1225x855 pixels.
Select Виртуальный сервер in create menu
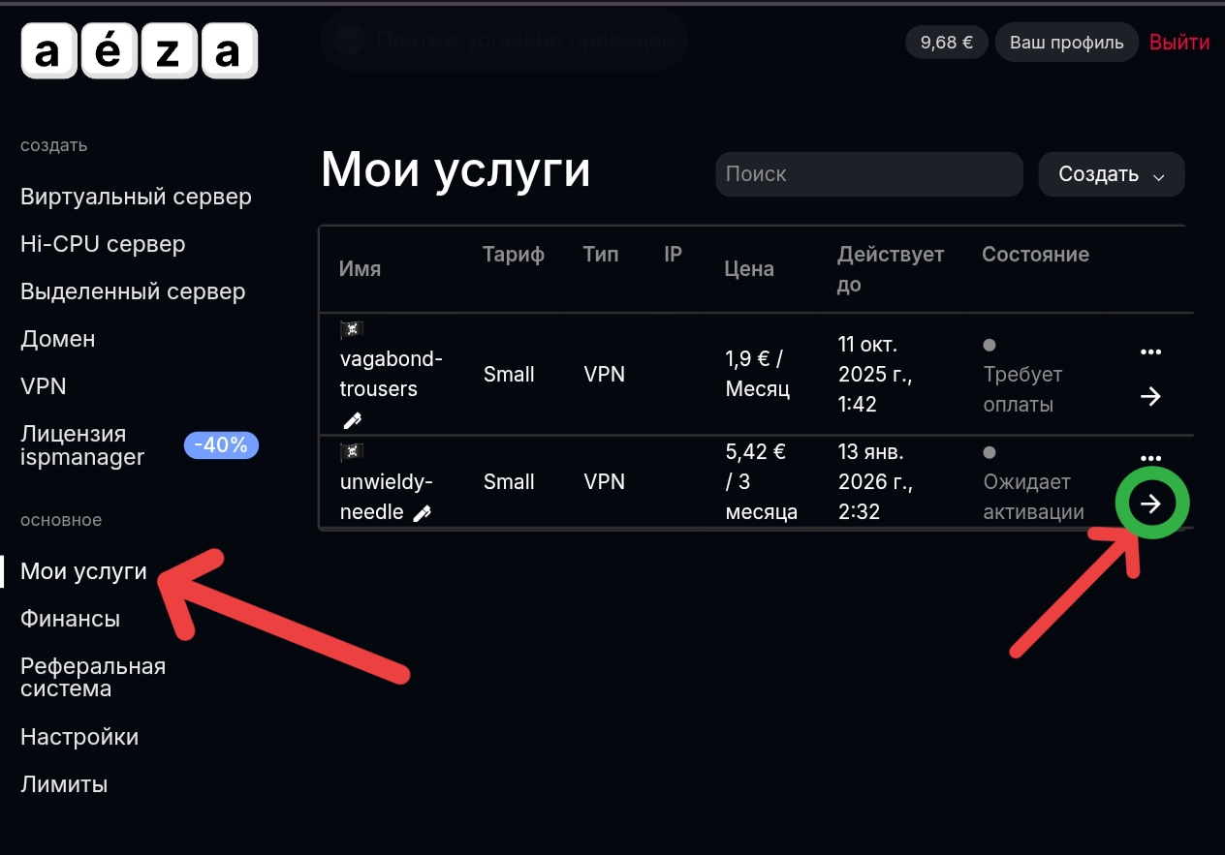tap(136, 197)
